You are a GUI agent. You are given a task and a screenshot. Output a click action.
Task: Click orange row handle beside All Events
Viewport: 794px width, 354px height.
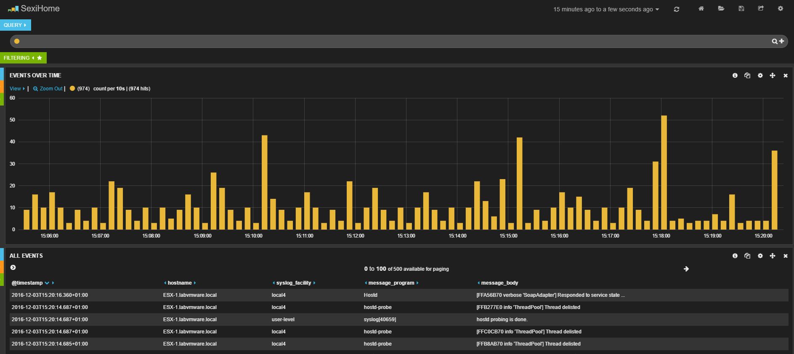[2, 267]
